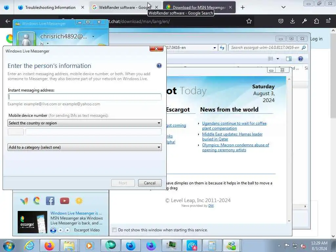
Task: Focus the Instant messaging address field
Action: pos(84,97)
